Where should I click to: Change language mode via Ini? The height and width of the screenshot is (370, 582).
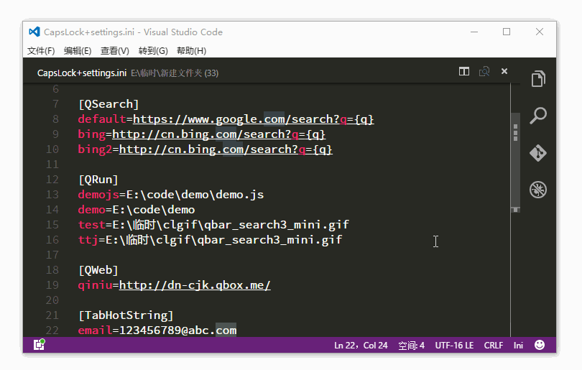[x=518, y=346]
